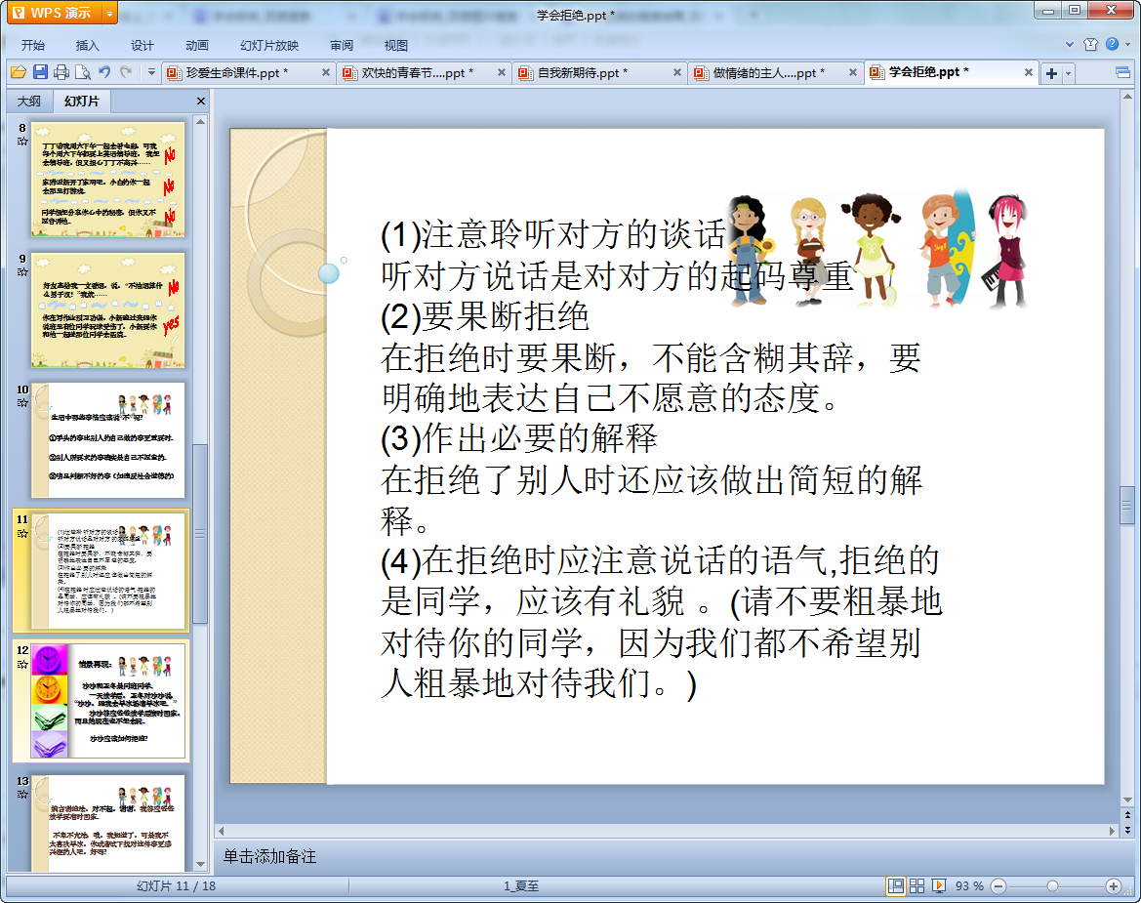
Task: Click the Redo arrow icon
Action: 127,72
